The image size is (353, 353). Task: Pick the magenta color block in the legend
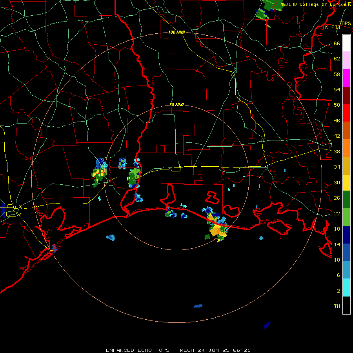[346, 78]
